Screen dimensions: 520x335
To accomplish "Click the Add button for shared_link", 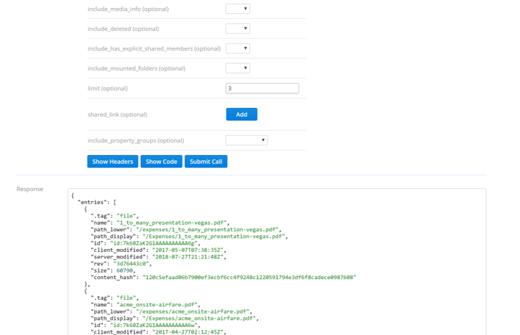I will [x=241, y=115].
